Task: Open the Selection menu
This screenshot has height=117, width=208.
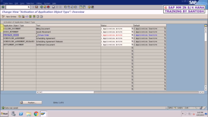Action: pos(30,4)
